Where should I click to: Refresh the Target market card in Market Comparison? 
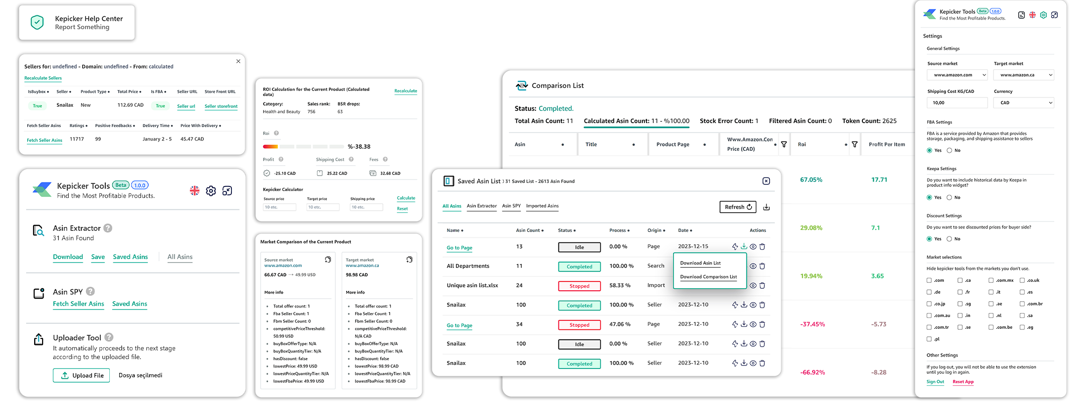(x=409, y=260)
